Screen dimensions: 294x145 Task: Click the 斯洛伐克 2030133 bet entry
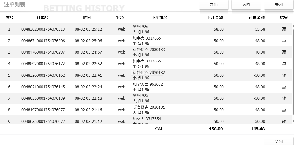(x=149, y=50)
